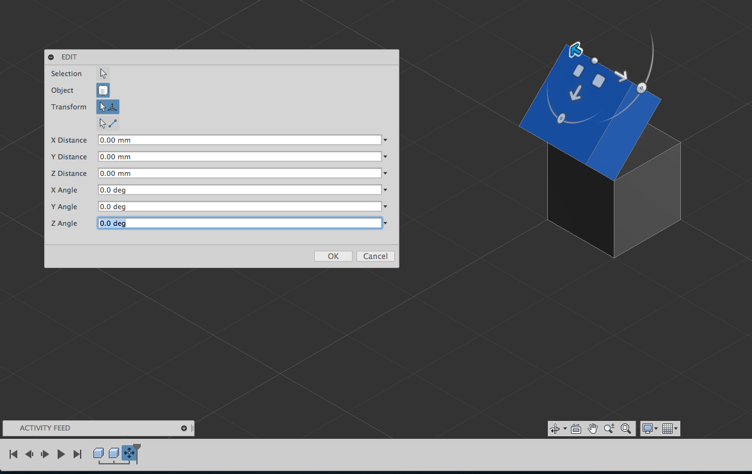Open the Z Angle dropdown

(x=385, y=223)
